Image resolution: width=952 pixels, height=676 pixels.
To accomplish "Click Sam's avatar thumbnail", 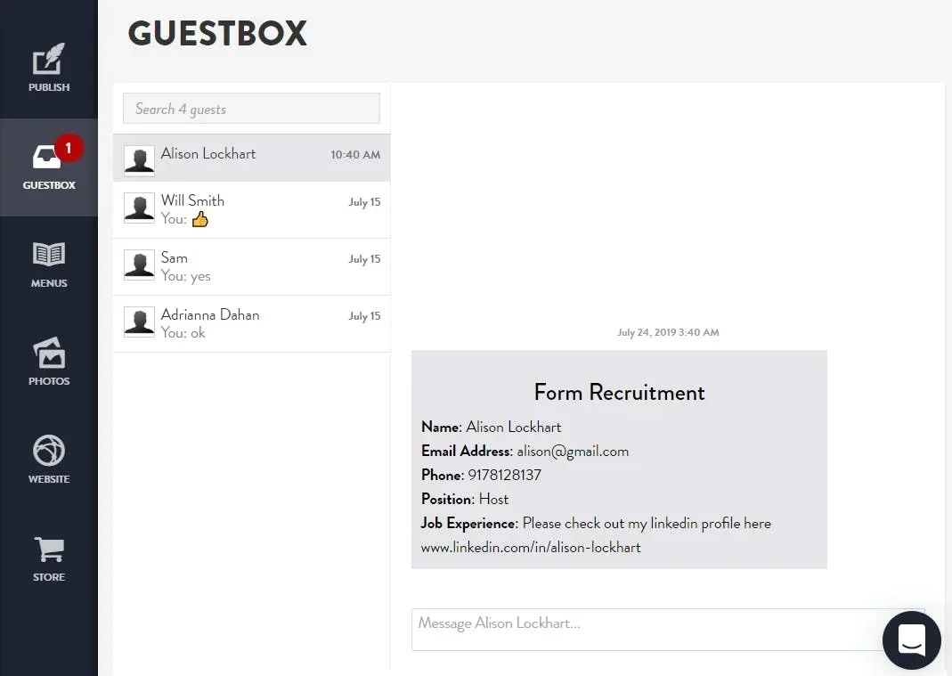I will pyautogui.click(x=139, y=265).
